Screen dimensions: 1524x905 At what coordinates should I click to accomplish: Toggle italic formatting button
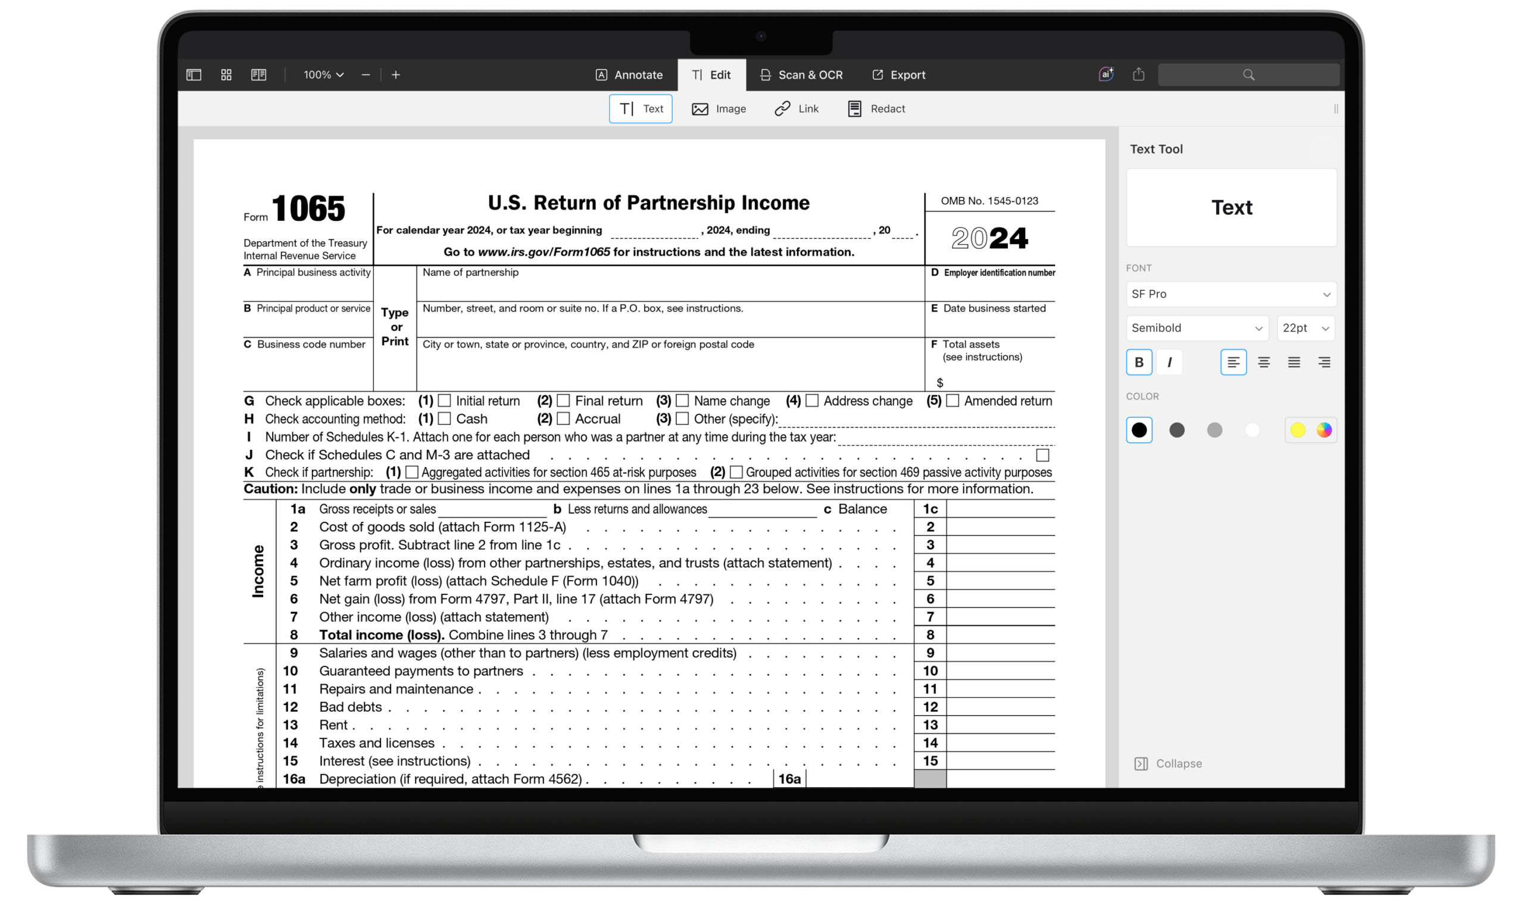coord(1169,362)
